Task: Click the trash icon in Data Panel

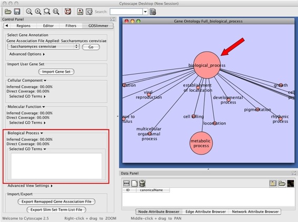Action: click(x=142, y=184)
